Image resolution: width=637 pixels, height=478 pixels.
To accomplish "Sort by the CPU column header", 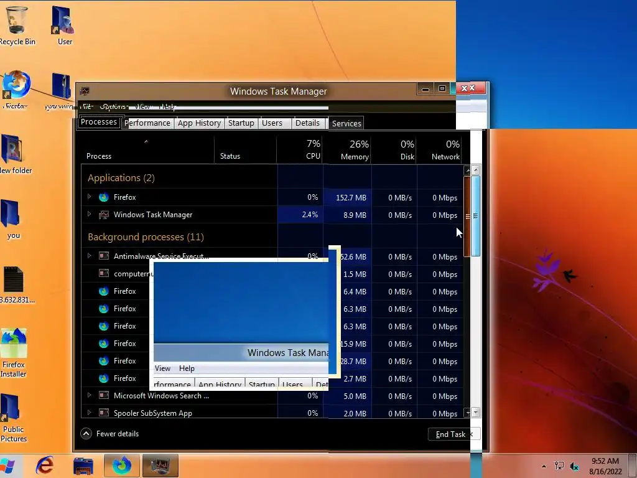I will tap(300, 149).
